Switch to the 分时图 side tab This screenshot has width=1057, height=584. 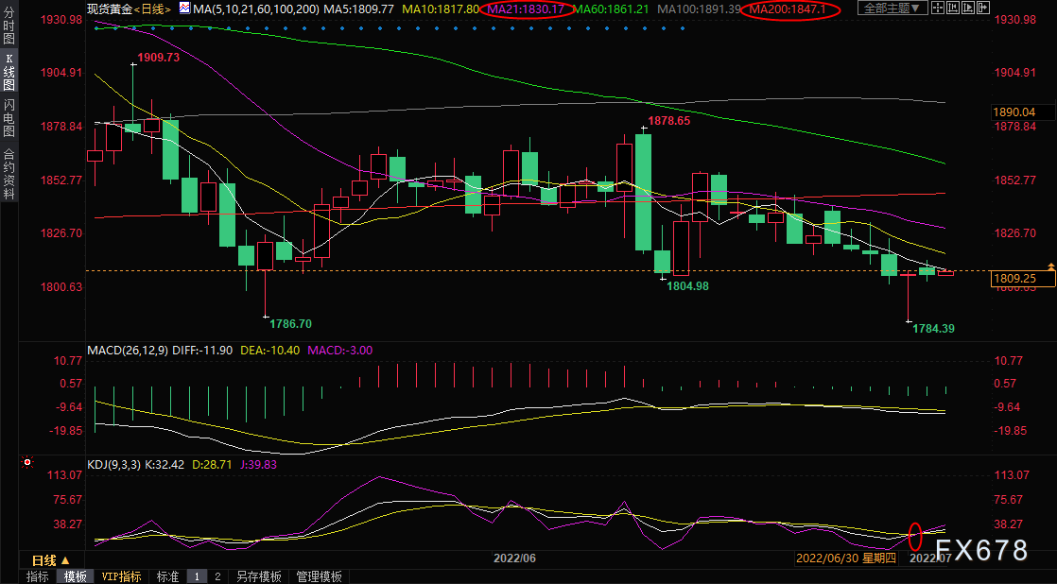point(9,26)
